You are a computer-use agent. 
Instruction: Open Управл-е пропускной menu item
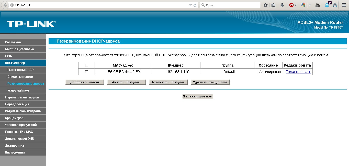(23, 125)
